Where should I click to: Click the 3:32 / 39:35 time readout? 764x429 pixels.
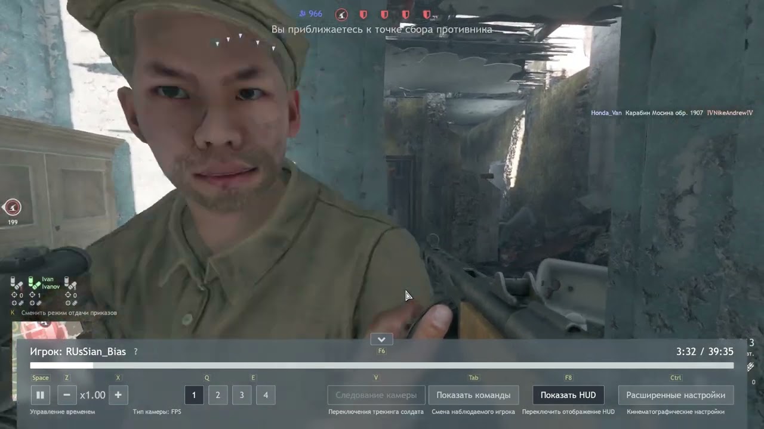[705, 352]
